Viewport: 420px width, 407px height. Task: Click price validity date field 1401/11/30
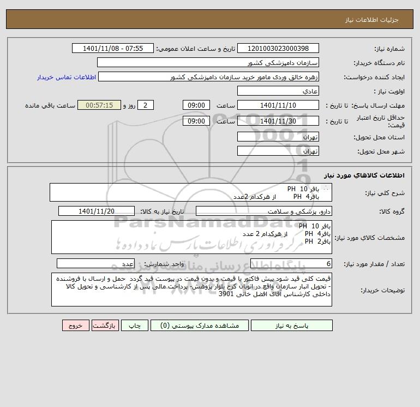tap(278, 121)
